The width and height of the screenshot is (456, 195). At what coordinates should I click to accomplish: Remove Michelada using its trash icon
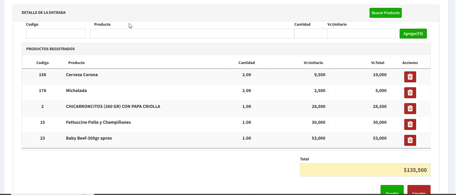pyautogui.click(x=410, y=93)
